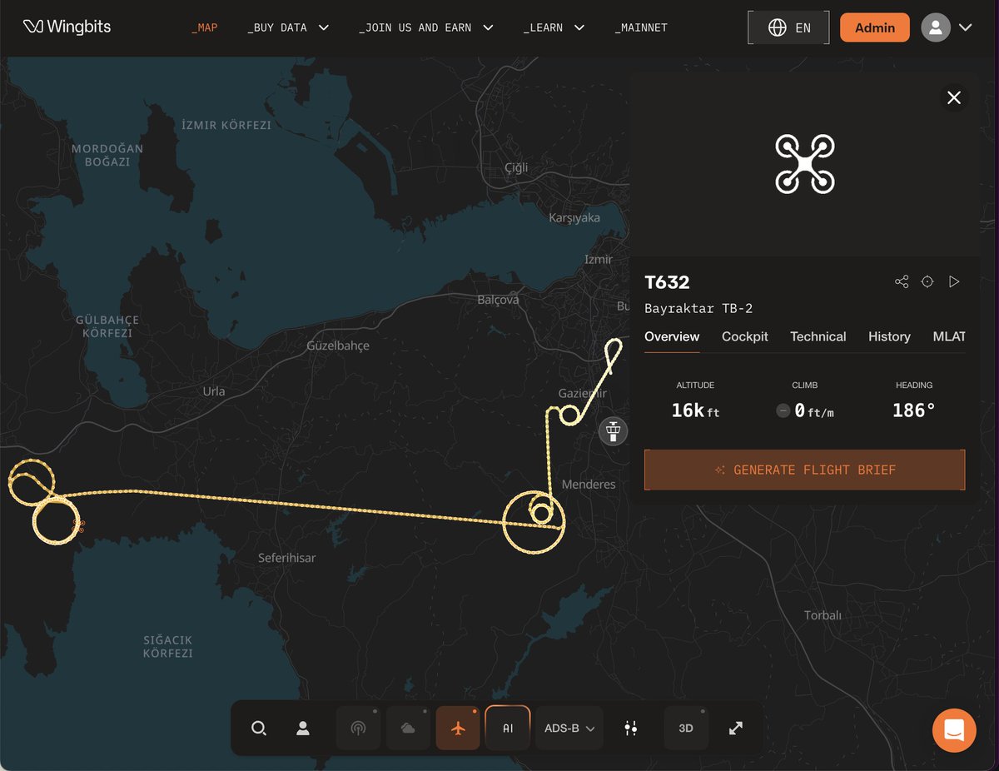Expand the _BUY DATA menu

tap(288, 27)
